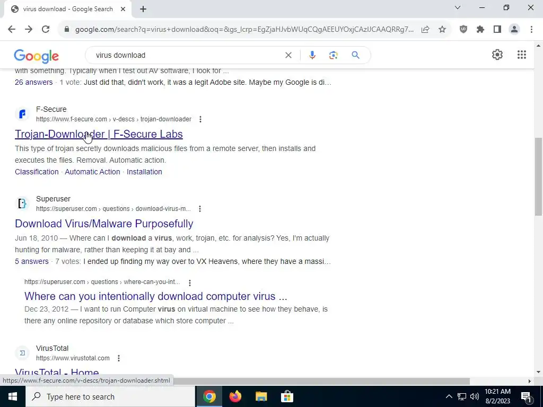Select the virus download - Google Search tab
The height and width of the screenshot is (407, 543).
click(67, 9)
